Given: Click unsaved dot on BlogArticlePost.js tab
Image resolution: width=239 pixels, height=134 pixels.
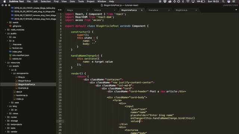Looking at the screenshot, I should (x=142, y=10).
